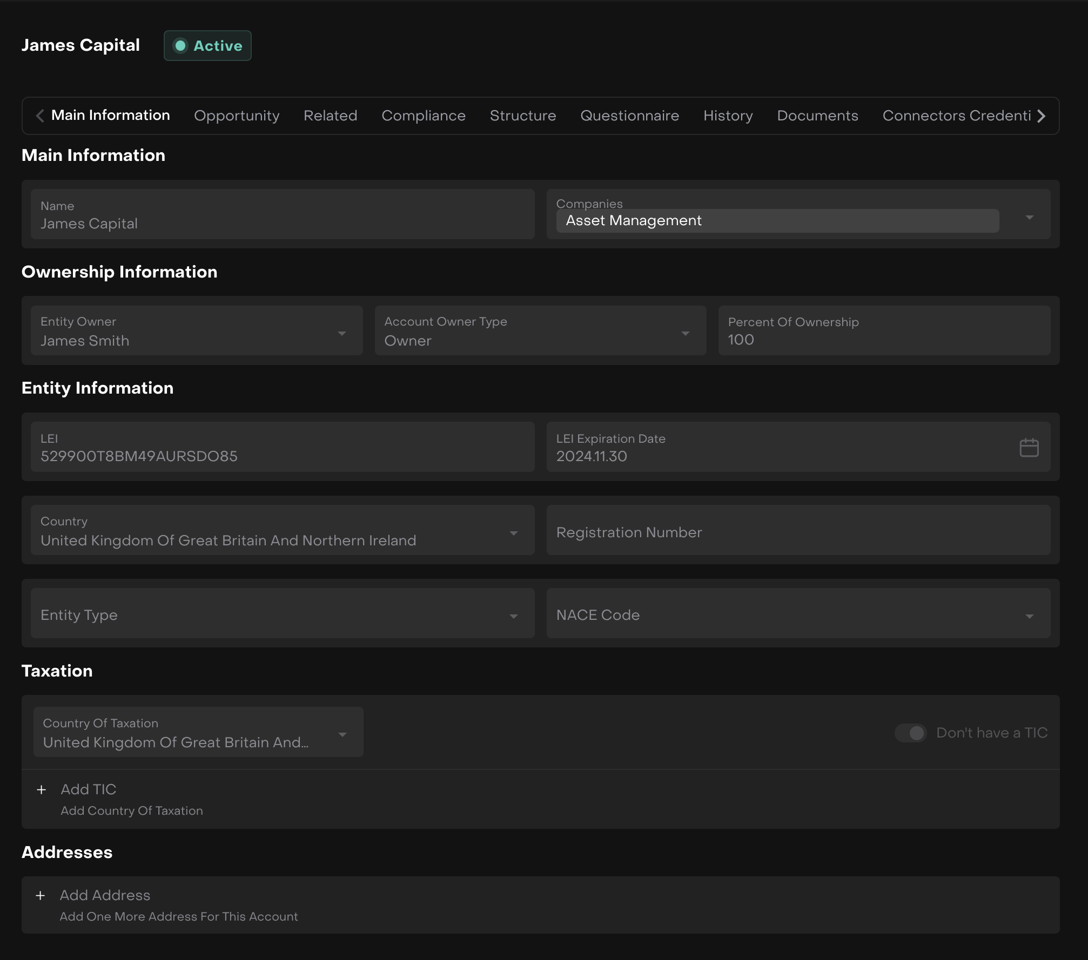Click the Add Address link

105,895
